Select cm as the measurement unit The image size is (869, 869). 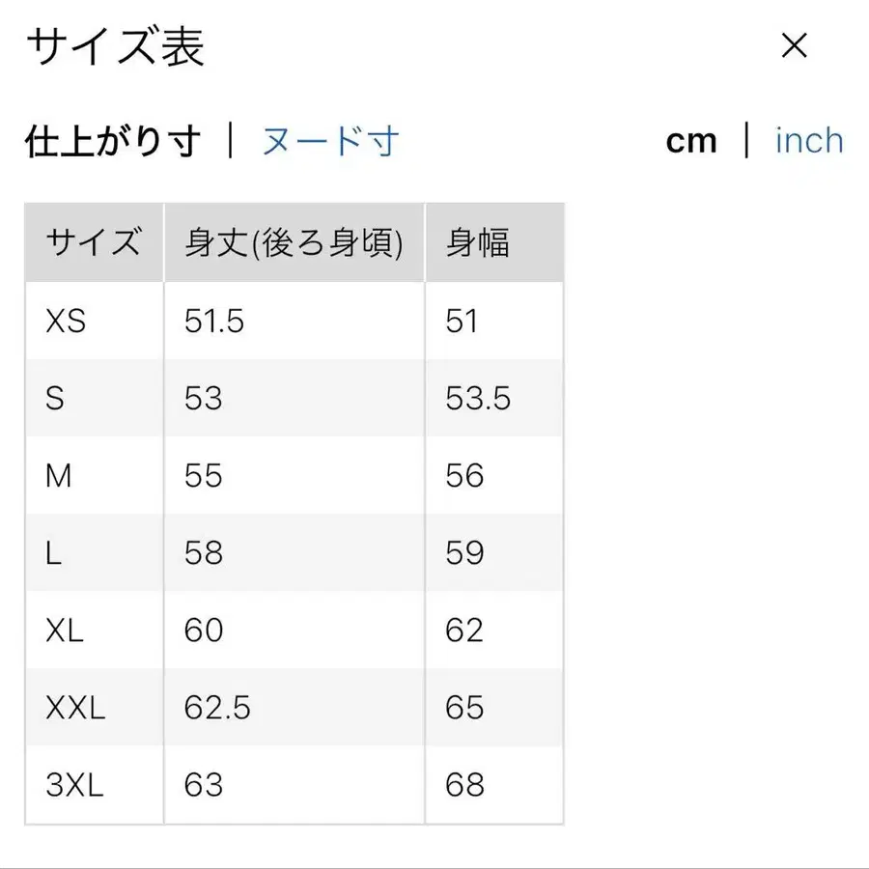point(691,140)
